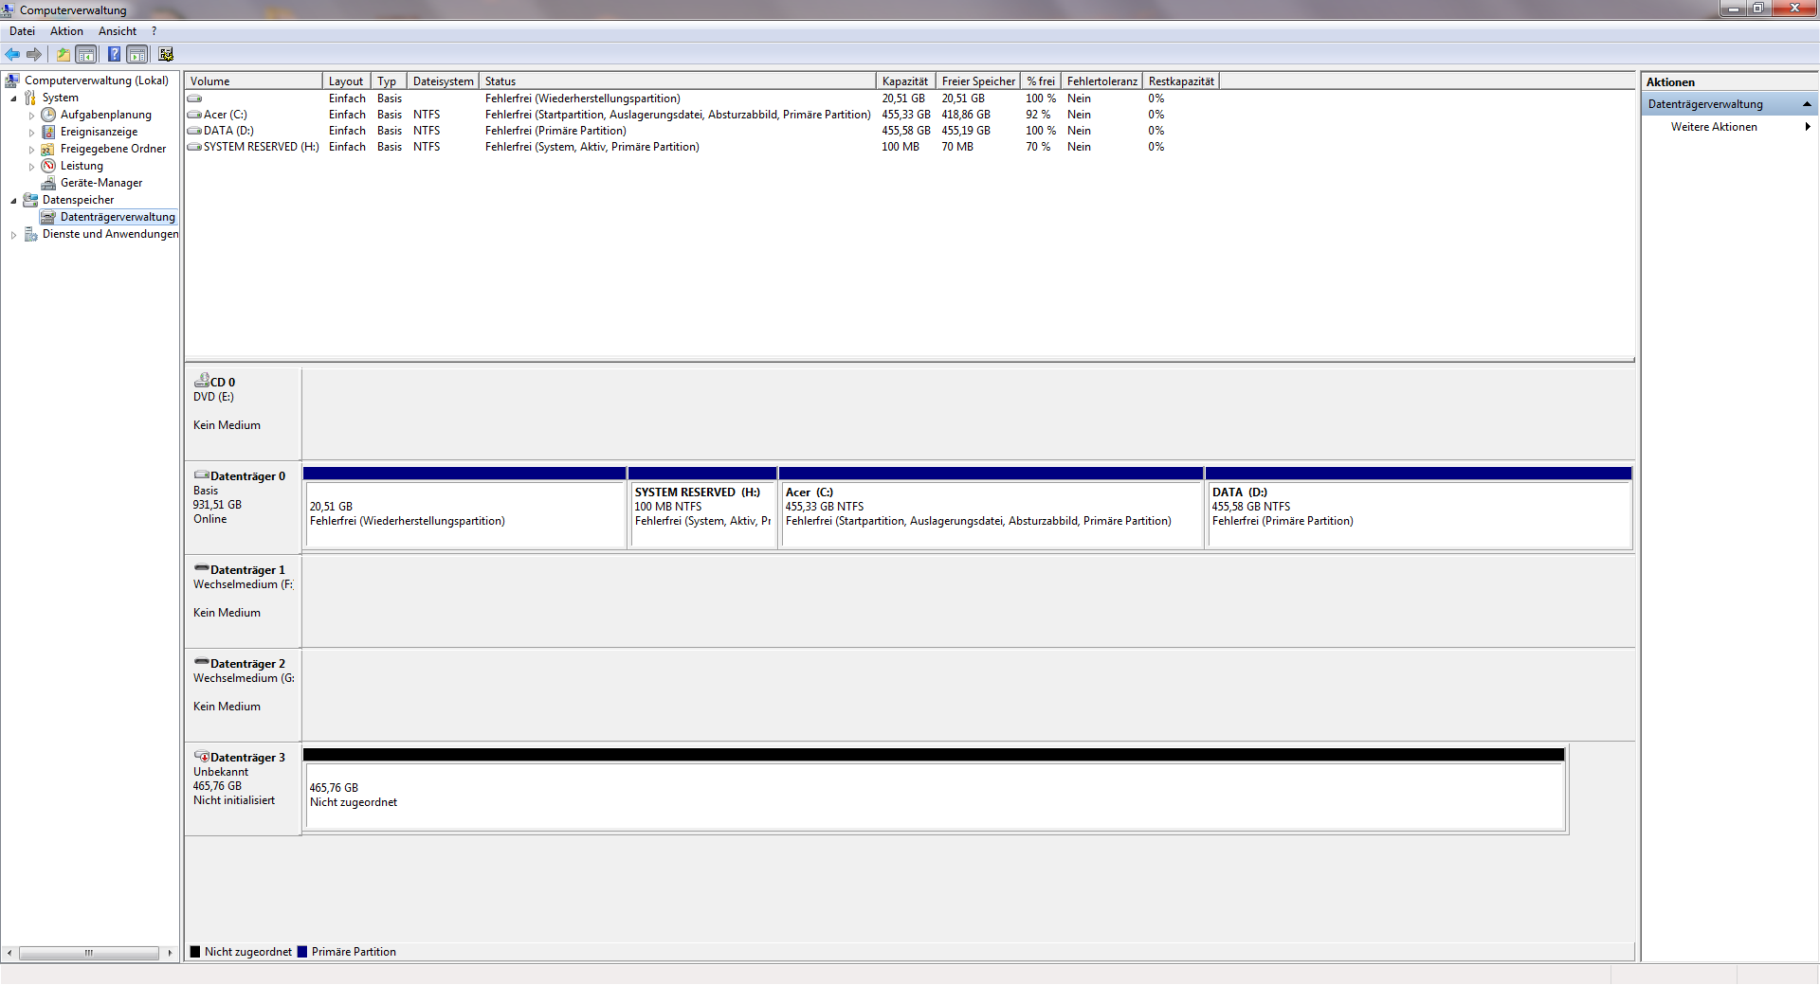The height and width of the screenshot is (985, 1820).
Task: Sort by the Status column header
Action: [677, 81]
